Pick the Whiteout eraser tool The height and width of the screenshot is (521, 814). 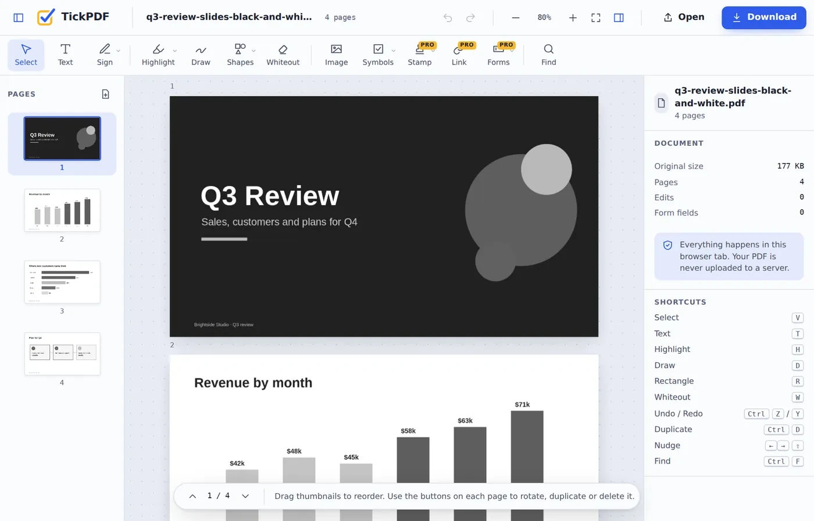tap(283, 55)
